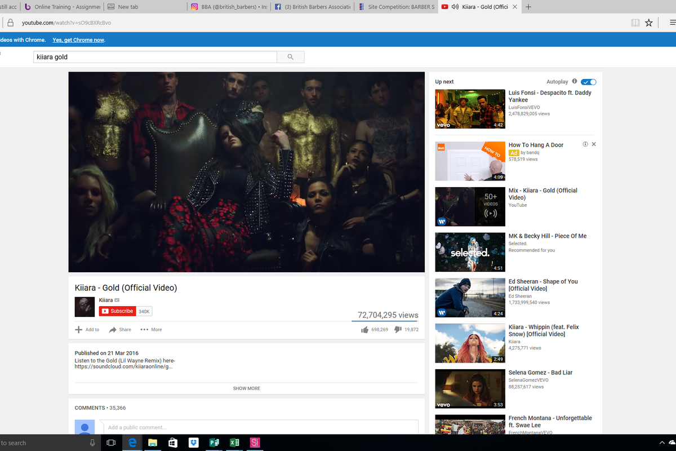Toggle the Autoplay switch
The image size is (676, 451).
[589, 82]
